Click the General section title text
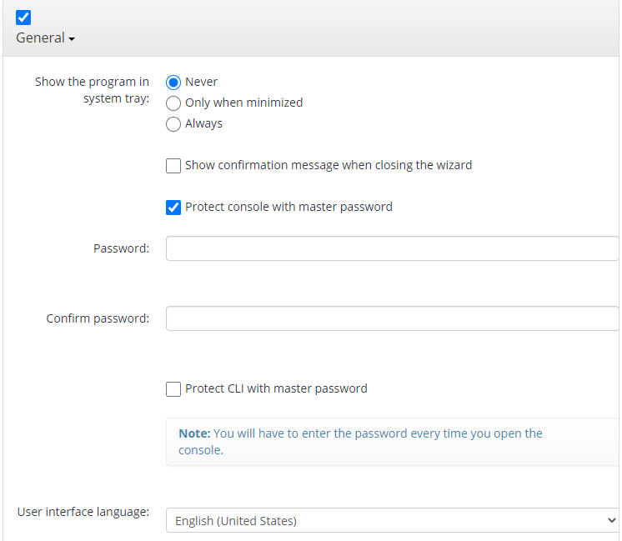622x541 pixels. coord(40,38)
